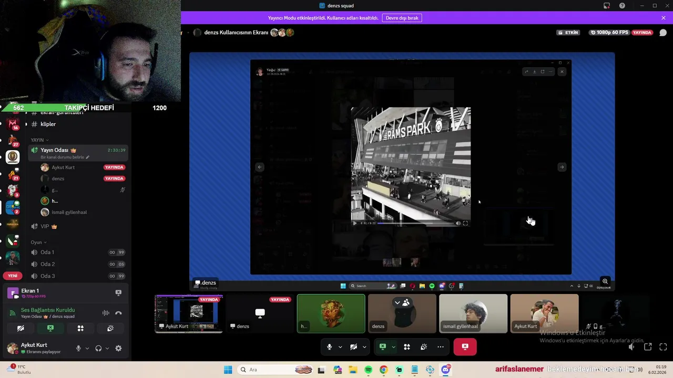Stop streaming Ekran 1 icon
The image size is (673, 378).
click(x=118, y=292)
